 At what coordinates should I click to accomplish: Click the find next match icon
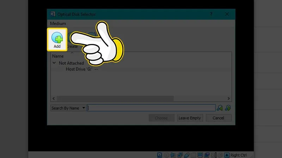(228, 108)
